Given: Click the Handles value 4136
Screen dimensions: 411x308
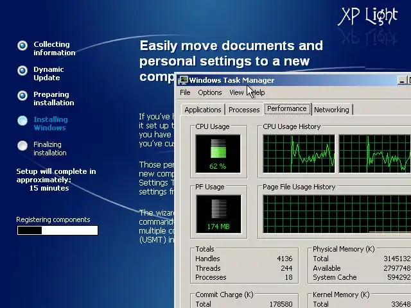Looking at the screenshot, I should click(x=284, y=259).
